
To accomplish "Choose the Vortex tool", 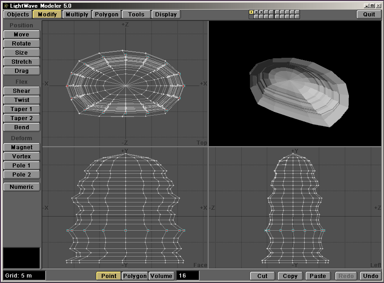I will point(21,156).
